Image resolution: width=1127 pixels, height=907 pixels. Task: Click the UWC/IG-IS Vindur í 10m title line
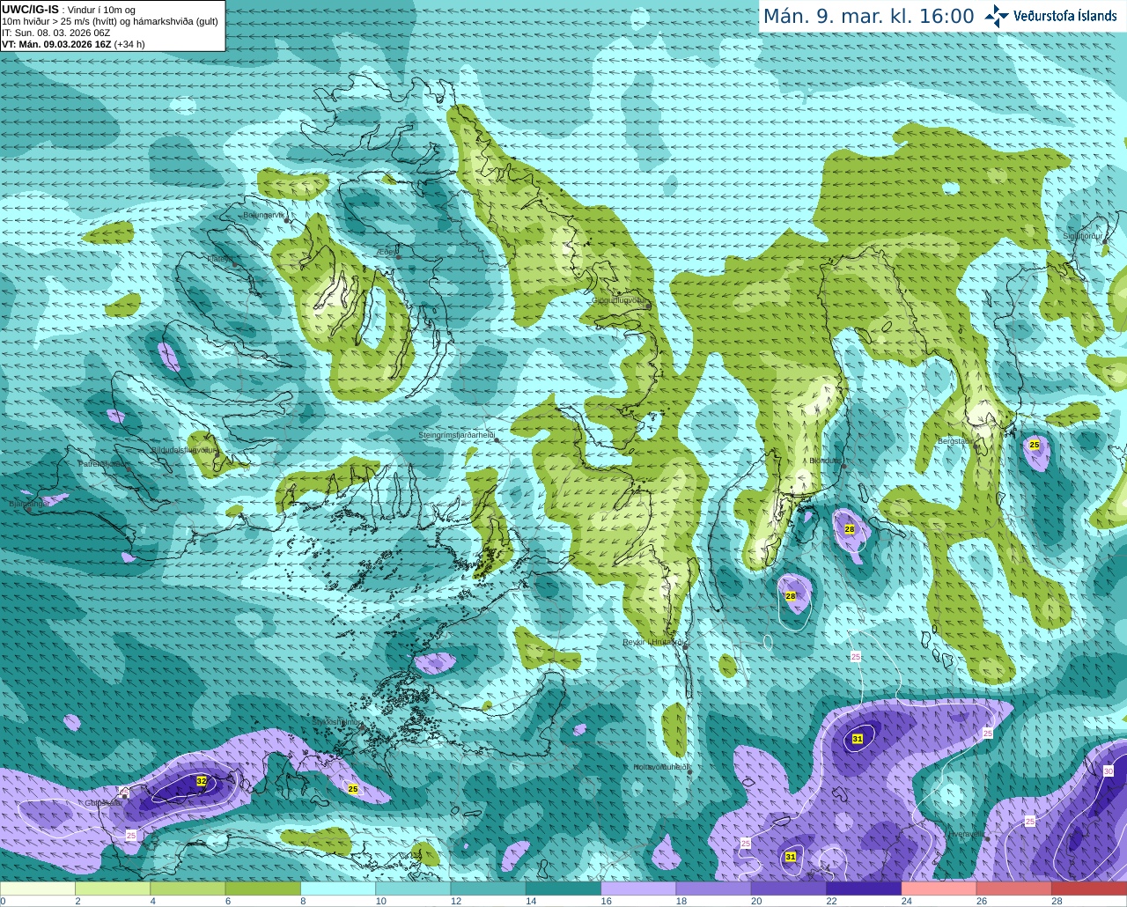tap(69, 10)
